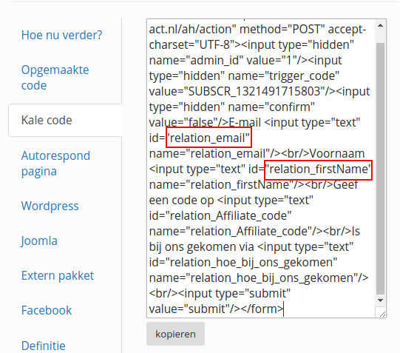Click the textarea resize handle corner
This screenshot has height=353, width=400.
point(382,314)
